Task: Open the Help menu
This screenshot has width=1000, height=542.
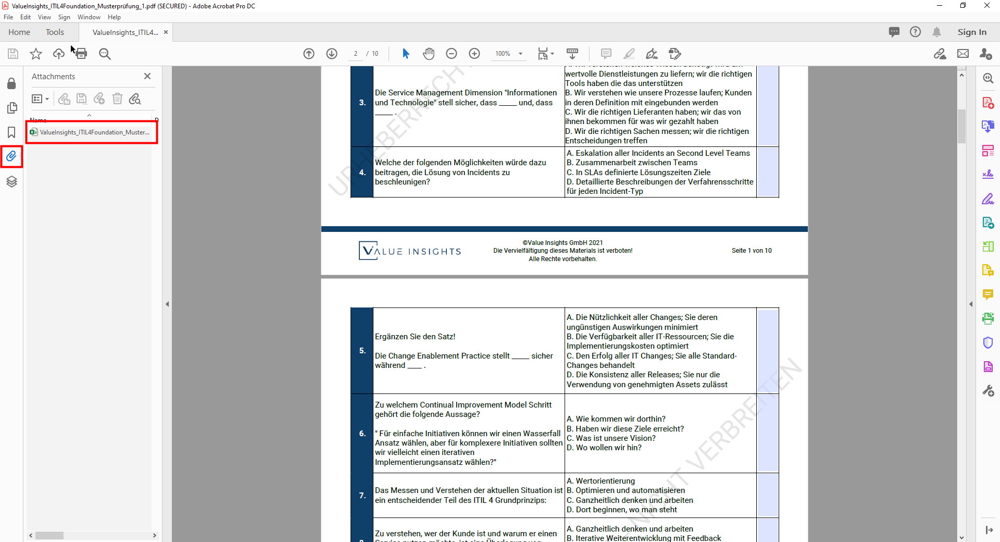Action: [114, 17]
